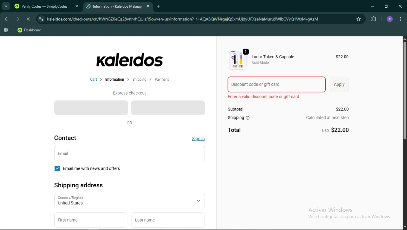This screenshot has height=230, width=407.
Task: Open the tab search dropdown arrow
Action: click(x=6, y=6)
